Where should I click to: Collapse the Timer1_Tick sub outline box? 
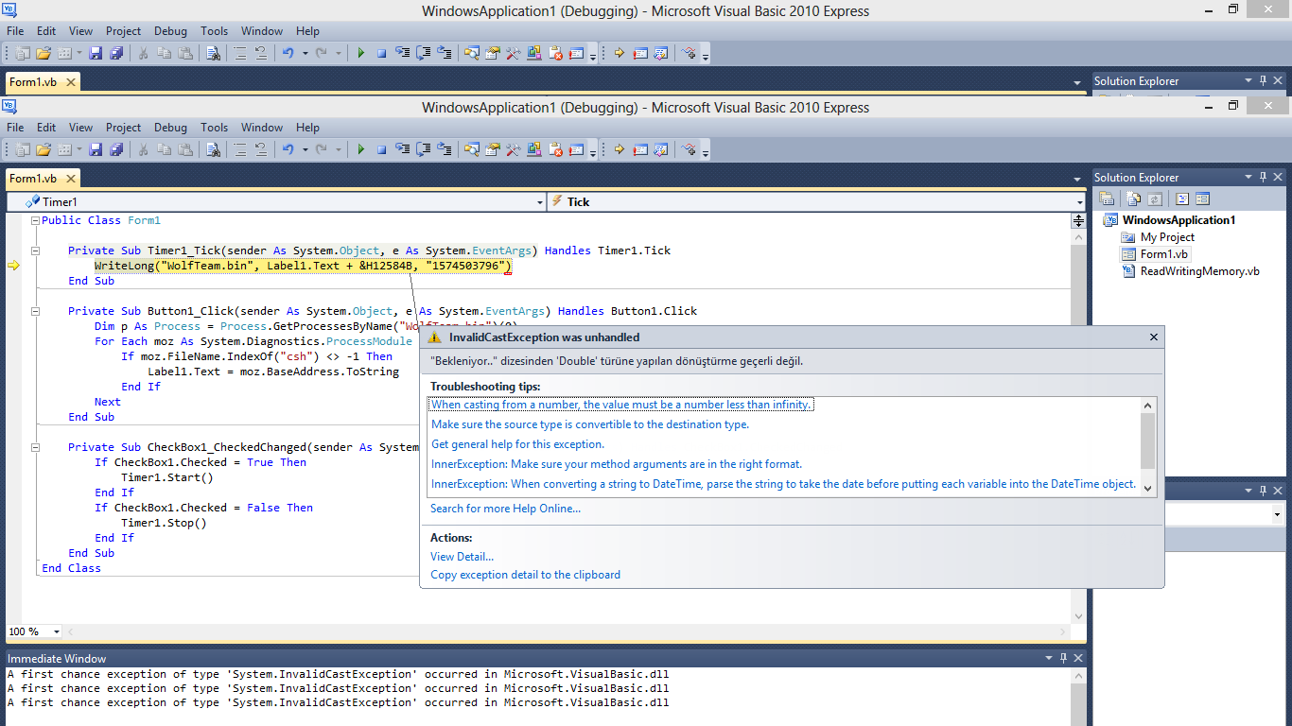coord(35,251)
